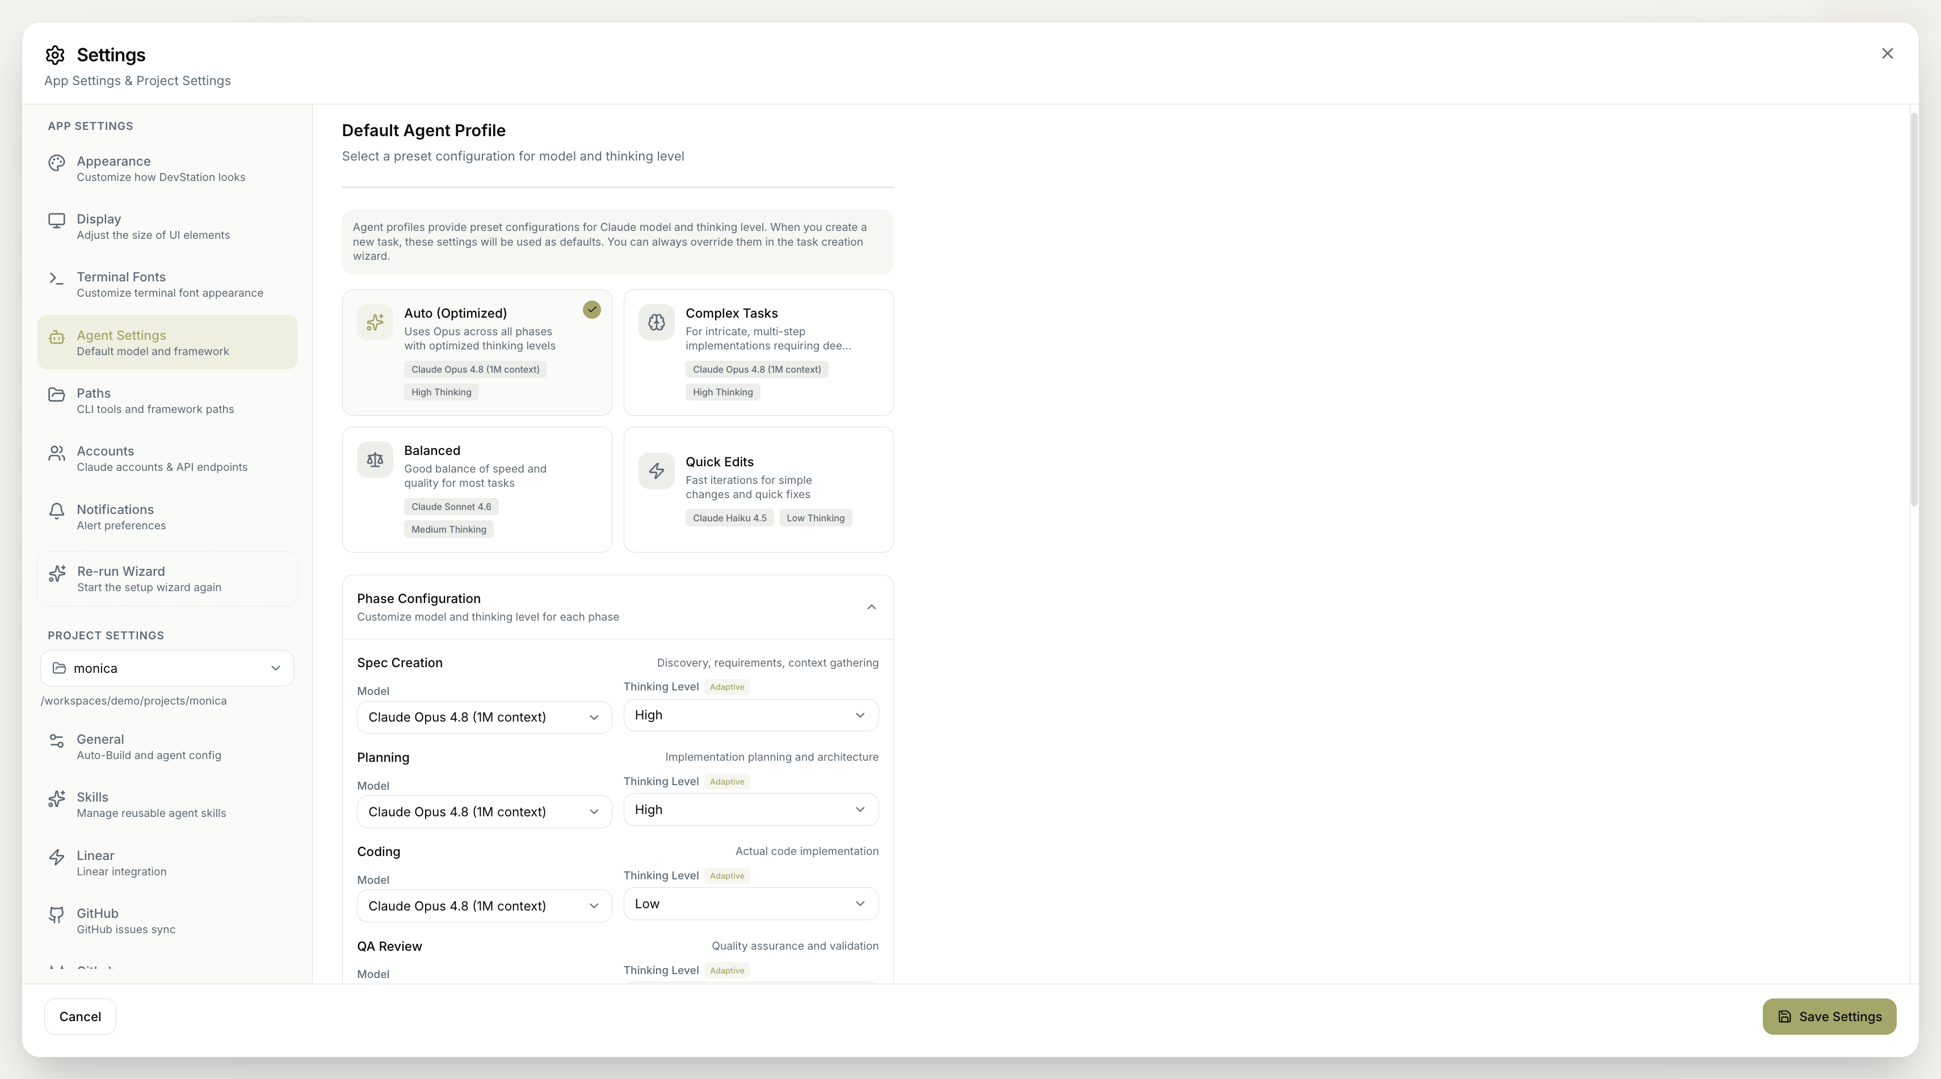Open the Display settings section
The image size is (1941, 1079).
pyautogui.click(x=167, y=226)
